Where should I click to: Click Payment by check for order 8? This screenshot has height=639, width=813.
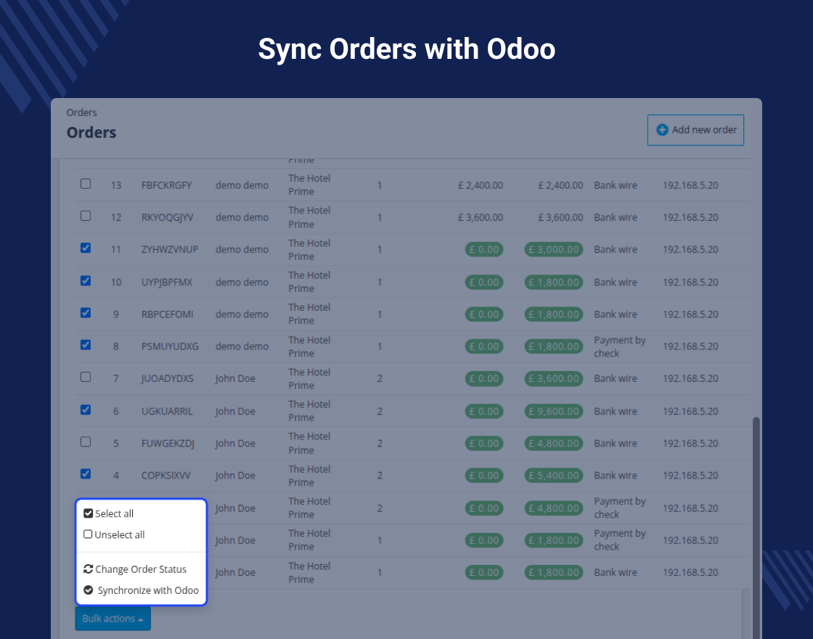coord(620,346)
